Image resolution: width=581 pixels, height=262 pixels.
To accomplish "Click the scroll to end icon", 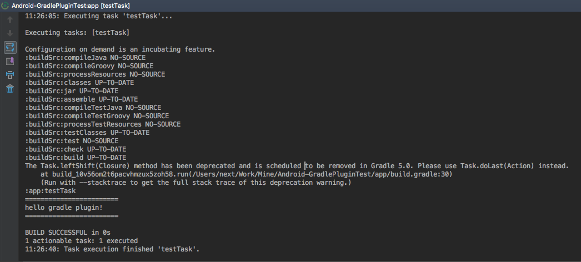I will (x=10, y=61).
